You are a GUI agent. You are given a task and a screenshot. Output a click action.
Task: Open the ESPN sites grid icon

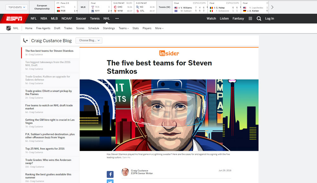point(250,18)
